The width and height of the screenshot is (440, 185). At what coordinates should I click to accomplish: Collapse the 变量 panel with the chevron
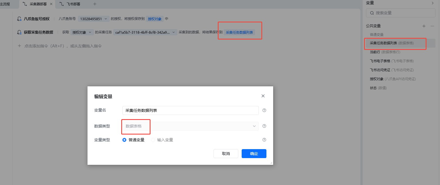(432, 3)
